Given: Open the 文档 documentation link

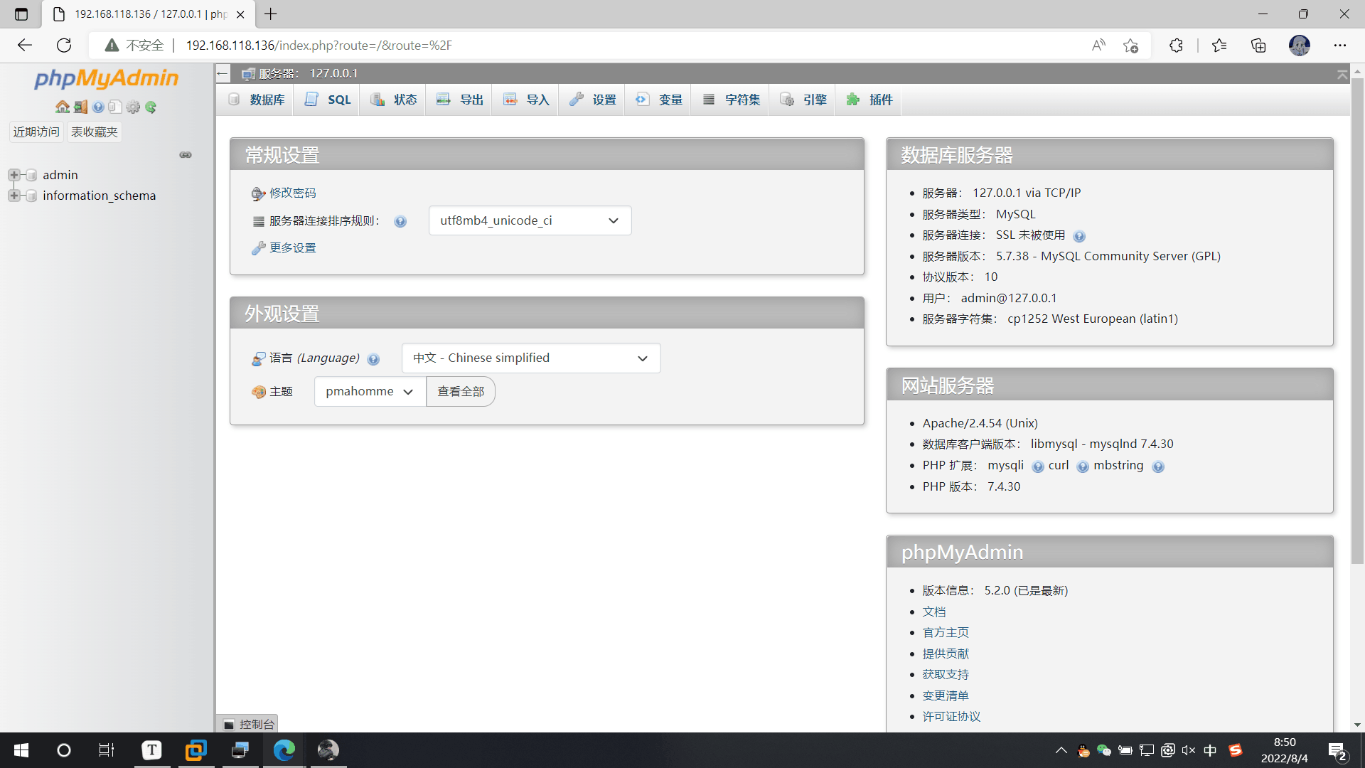Looking at the screenshot, I should point(934,612).
